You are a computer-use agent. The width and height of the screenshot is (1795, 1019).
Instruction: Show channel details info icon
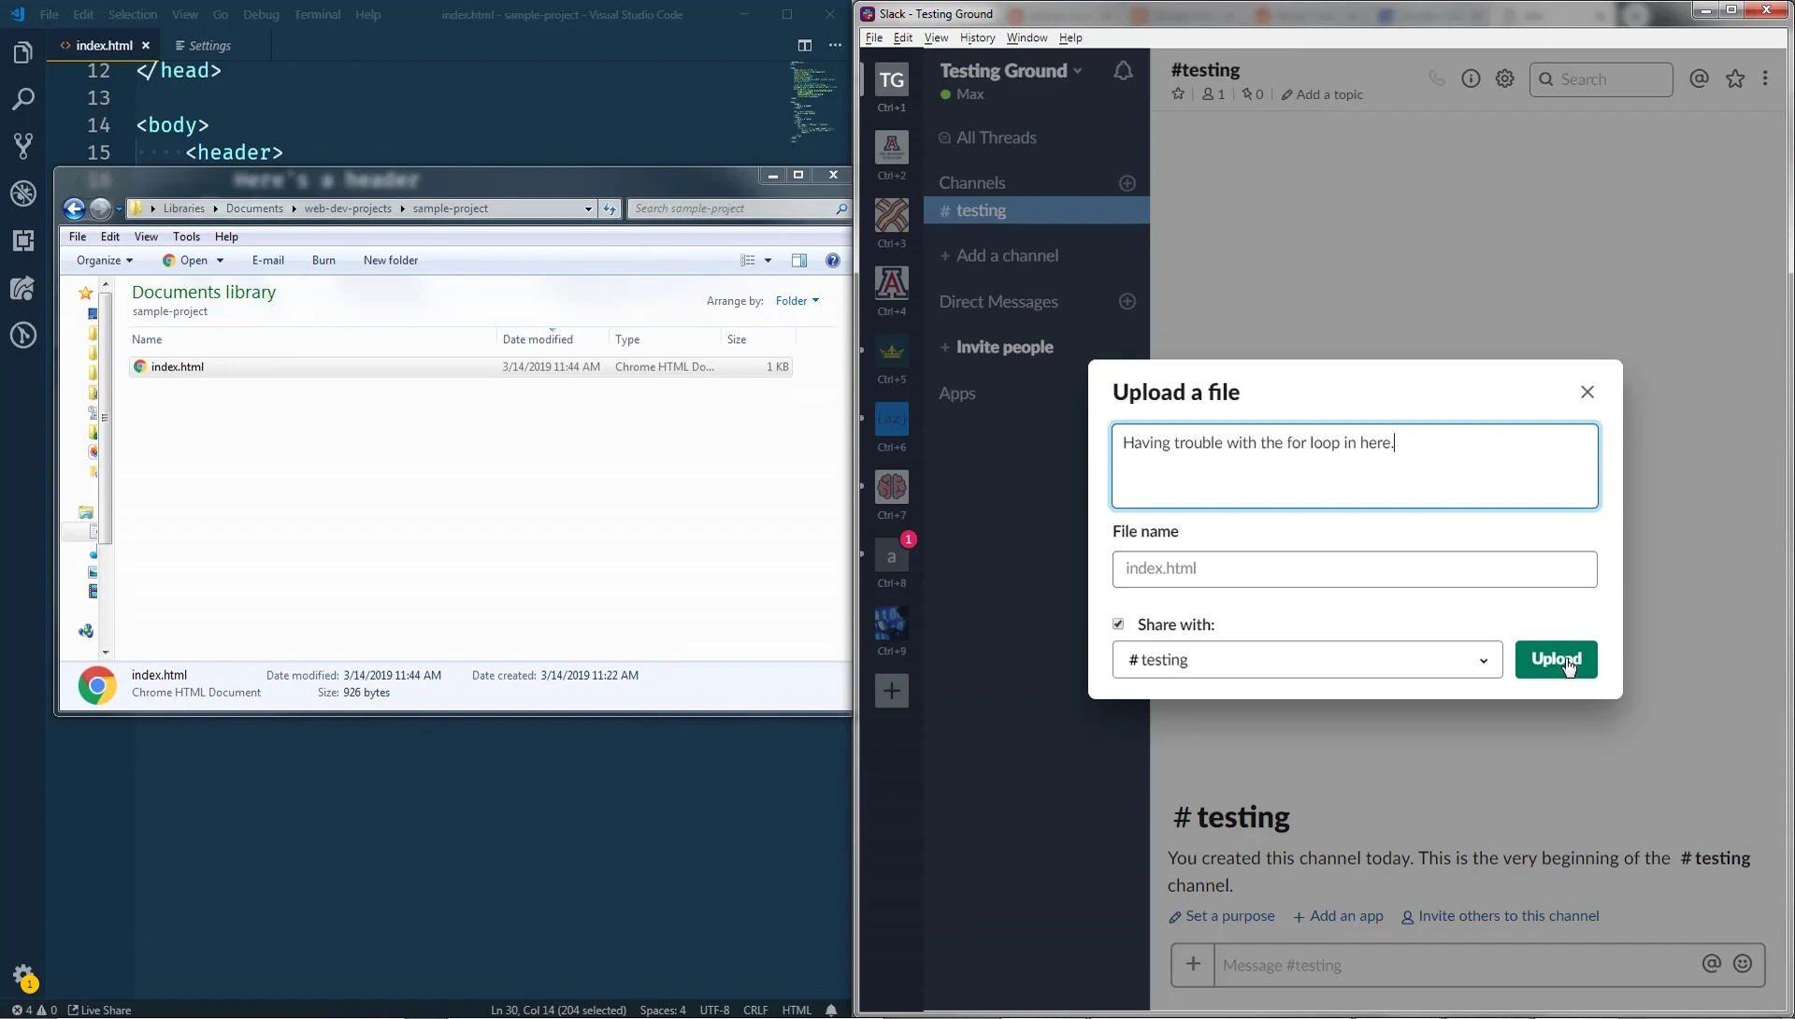(1471, 79)
